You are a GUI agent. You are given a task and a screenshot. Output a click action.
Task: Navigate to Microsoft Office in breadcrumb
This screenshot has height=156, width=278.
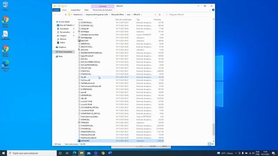click(117, 14)
